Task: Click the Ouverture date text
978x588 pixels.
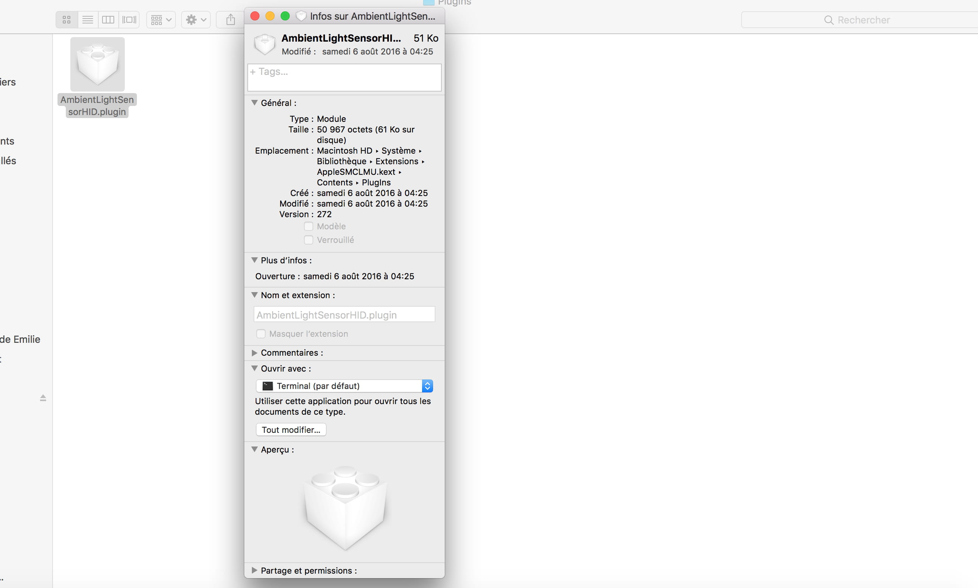Action: pos(359,276)
